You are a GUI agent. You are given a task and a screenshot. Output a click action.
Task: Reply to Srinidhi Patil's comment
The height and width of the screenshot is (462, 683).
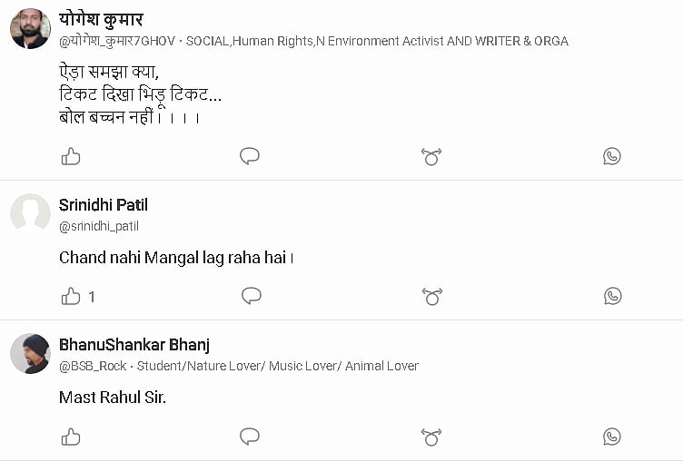click(x=252, y=296)
